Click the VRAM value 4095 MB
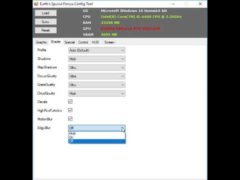 point(109,34)
